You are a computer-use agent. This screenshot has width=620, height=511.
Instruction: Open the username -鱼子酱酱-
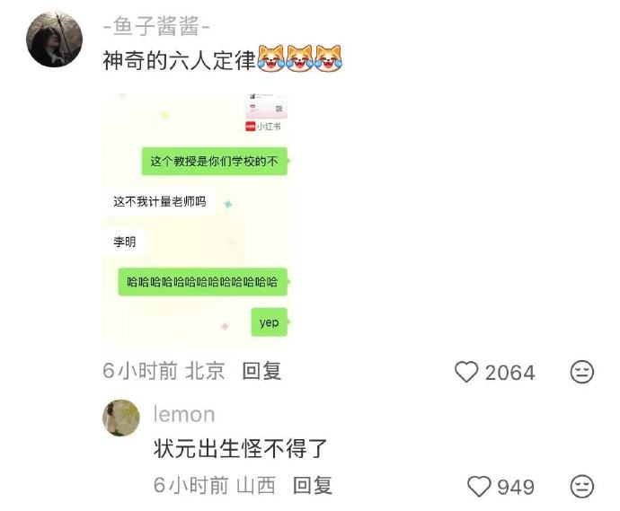(x=156, y=26)
